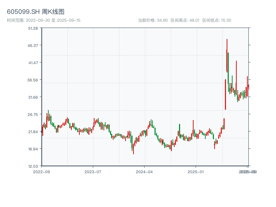
Task: Click the y-axis value 46.37
Action: click(33, 46)
